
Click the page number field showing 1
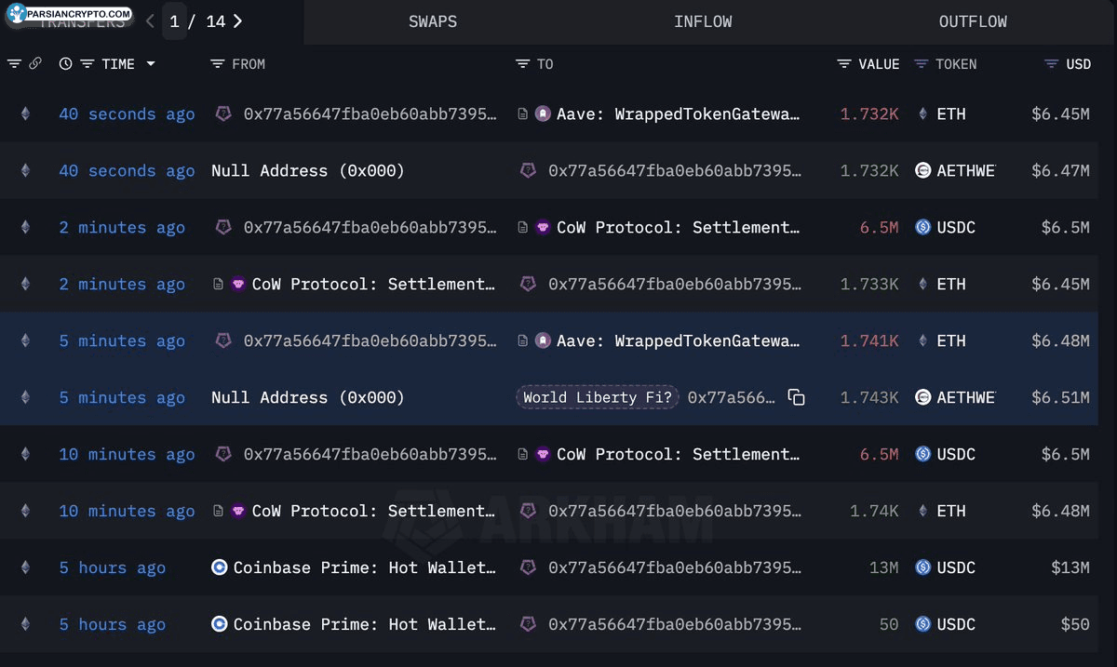(x=174, y=20)
